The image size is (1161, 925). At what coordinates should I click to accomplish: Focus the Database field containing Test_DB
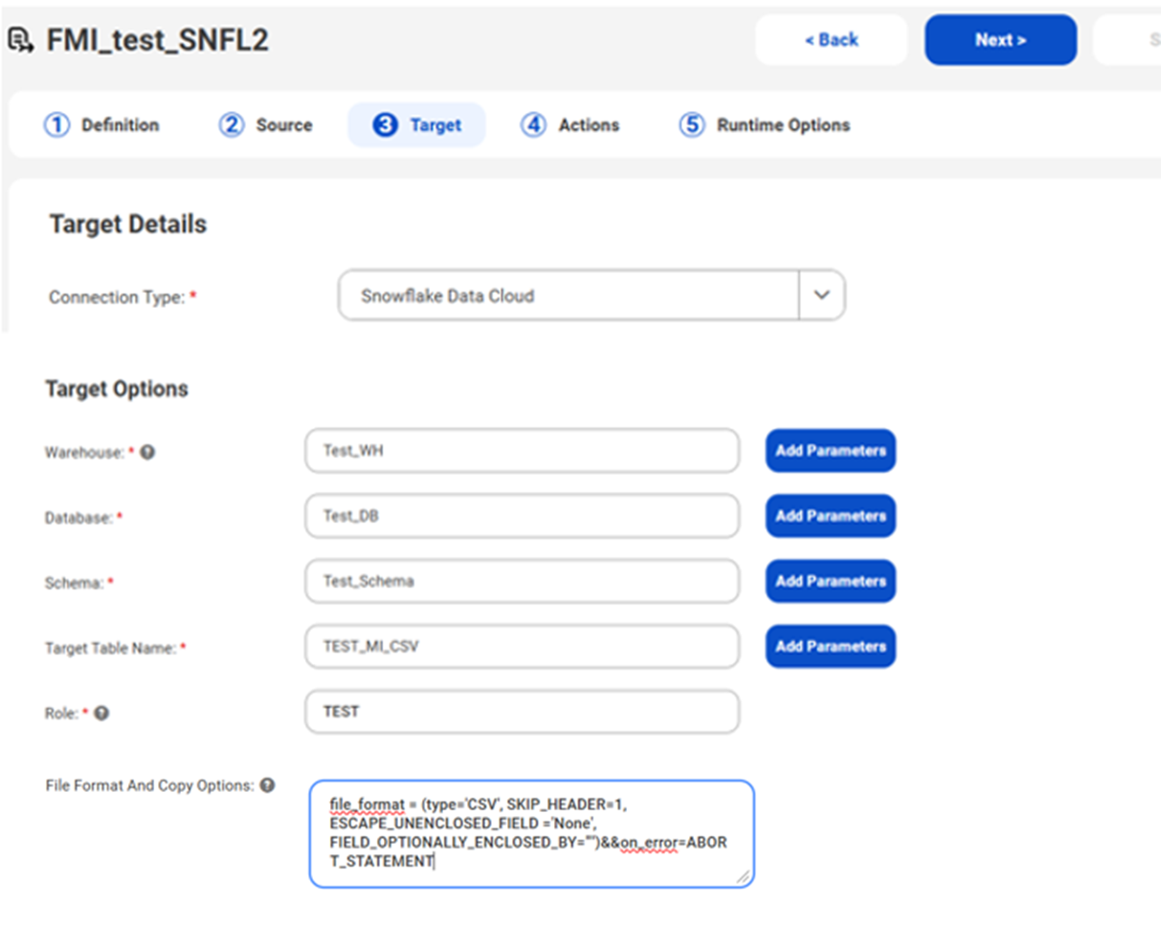522,516
